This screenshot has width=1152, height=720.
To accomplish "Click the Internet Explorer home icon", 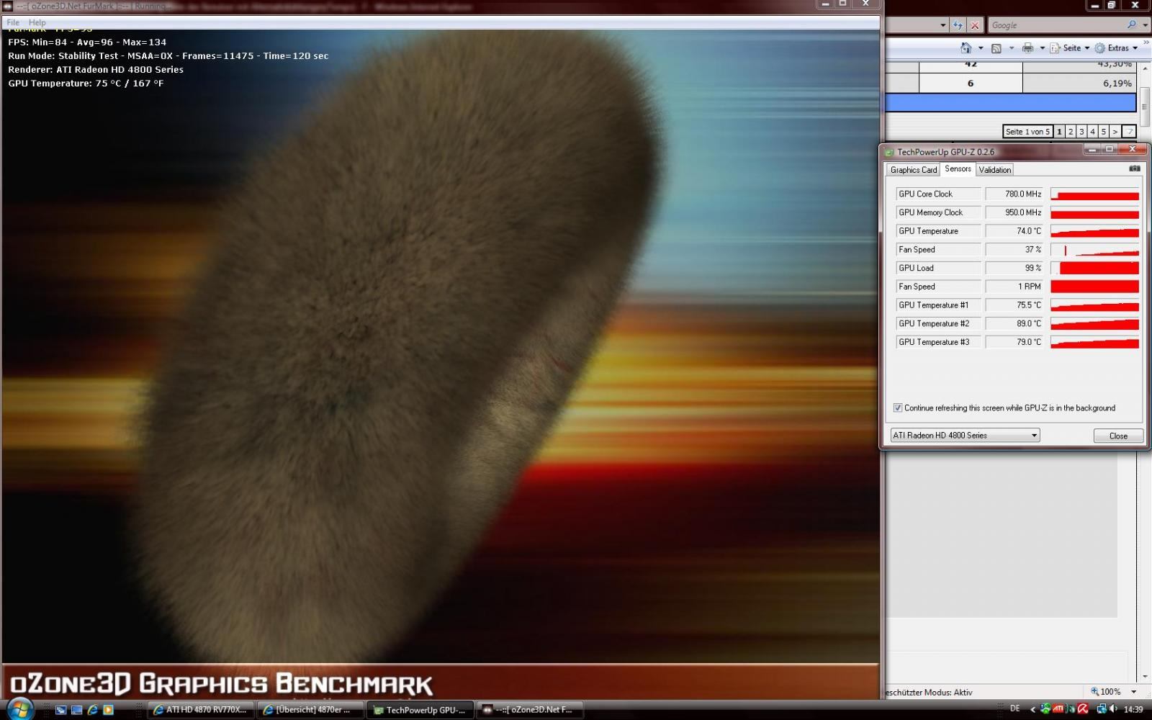I will [966, 48].
